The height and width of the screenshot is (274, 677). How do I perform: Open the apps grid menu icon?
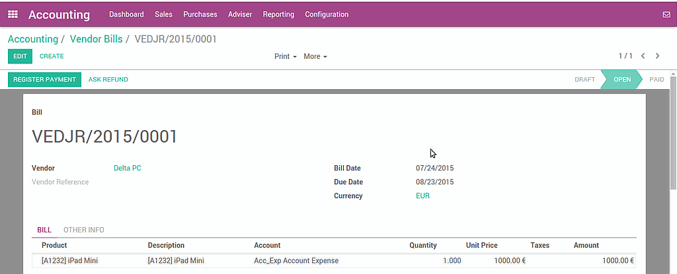13,14
